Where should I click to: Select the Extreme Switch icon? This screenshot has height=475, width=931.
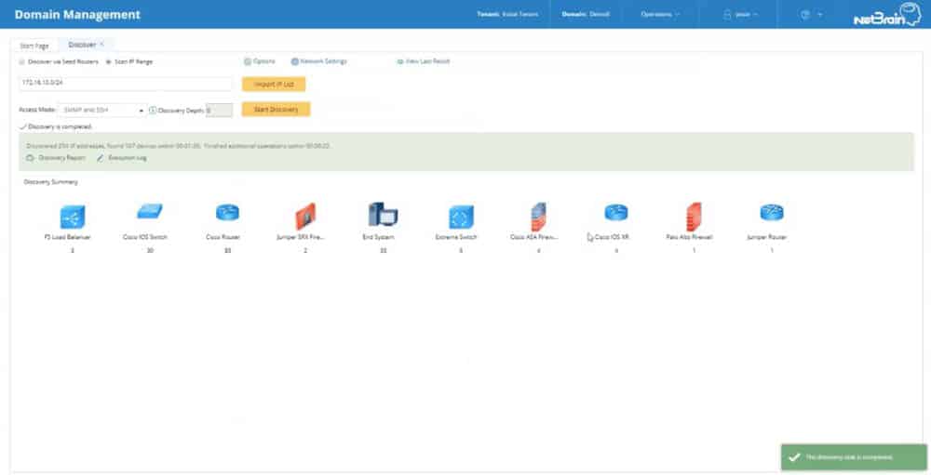coord(461,217)
